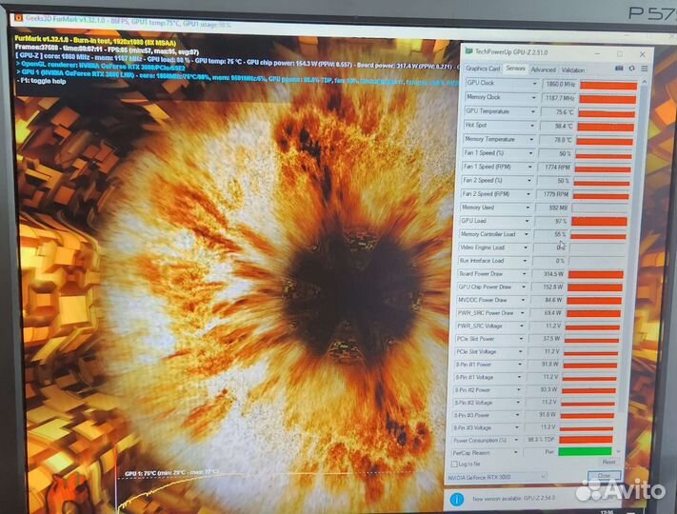Viewport: 677px width, 514px height.
Task: Click the GPU-Z screenshot camera icon
Action: tap(619, 69)
